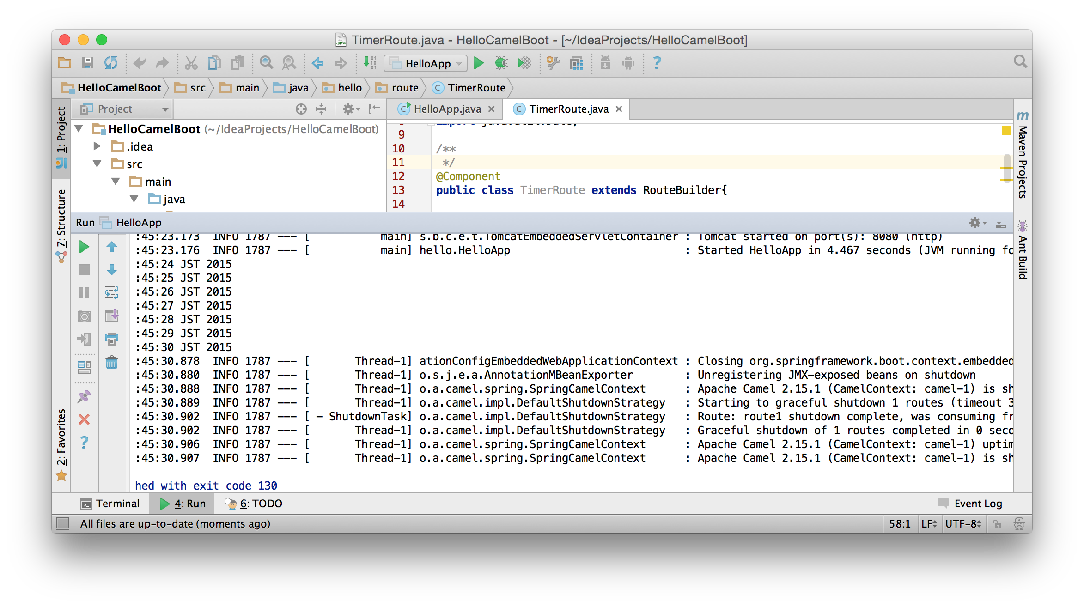Click Synchronize refresh icon in toolbar
Image resolution: width=1084 pixels, height=607 pixels.
[x=111, y=63]
